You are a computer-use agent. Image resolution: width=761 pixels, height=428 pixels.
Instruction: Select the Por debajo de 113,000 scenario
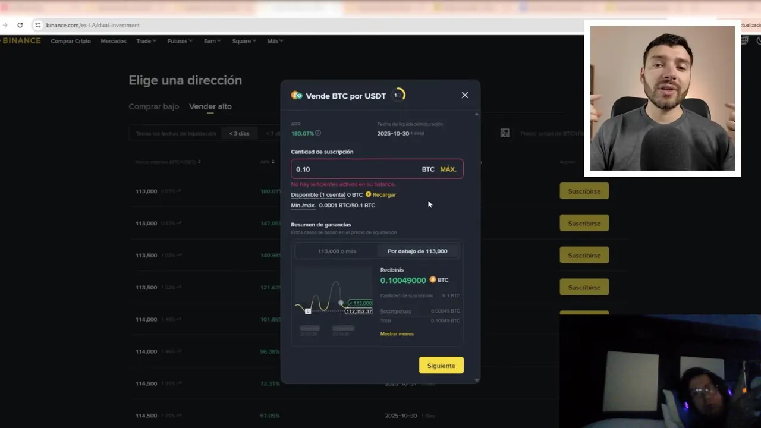pyautogui.click(x=417, y=251)
